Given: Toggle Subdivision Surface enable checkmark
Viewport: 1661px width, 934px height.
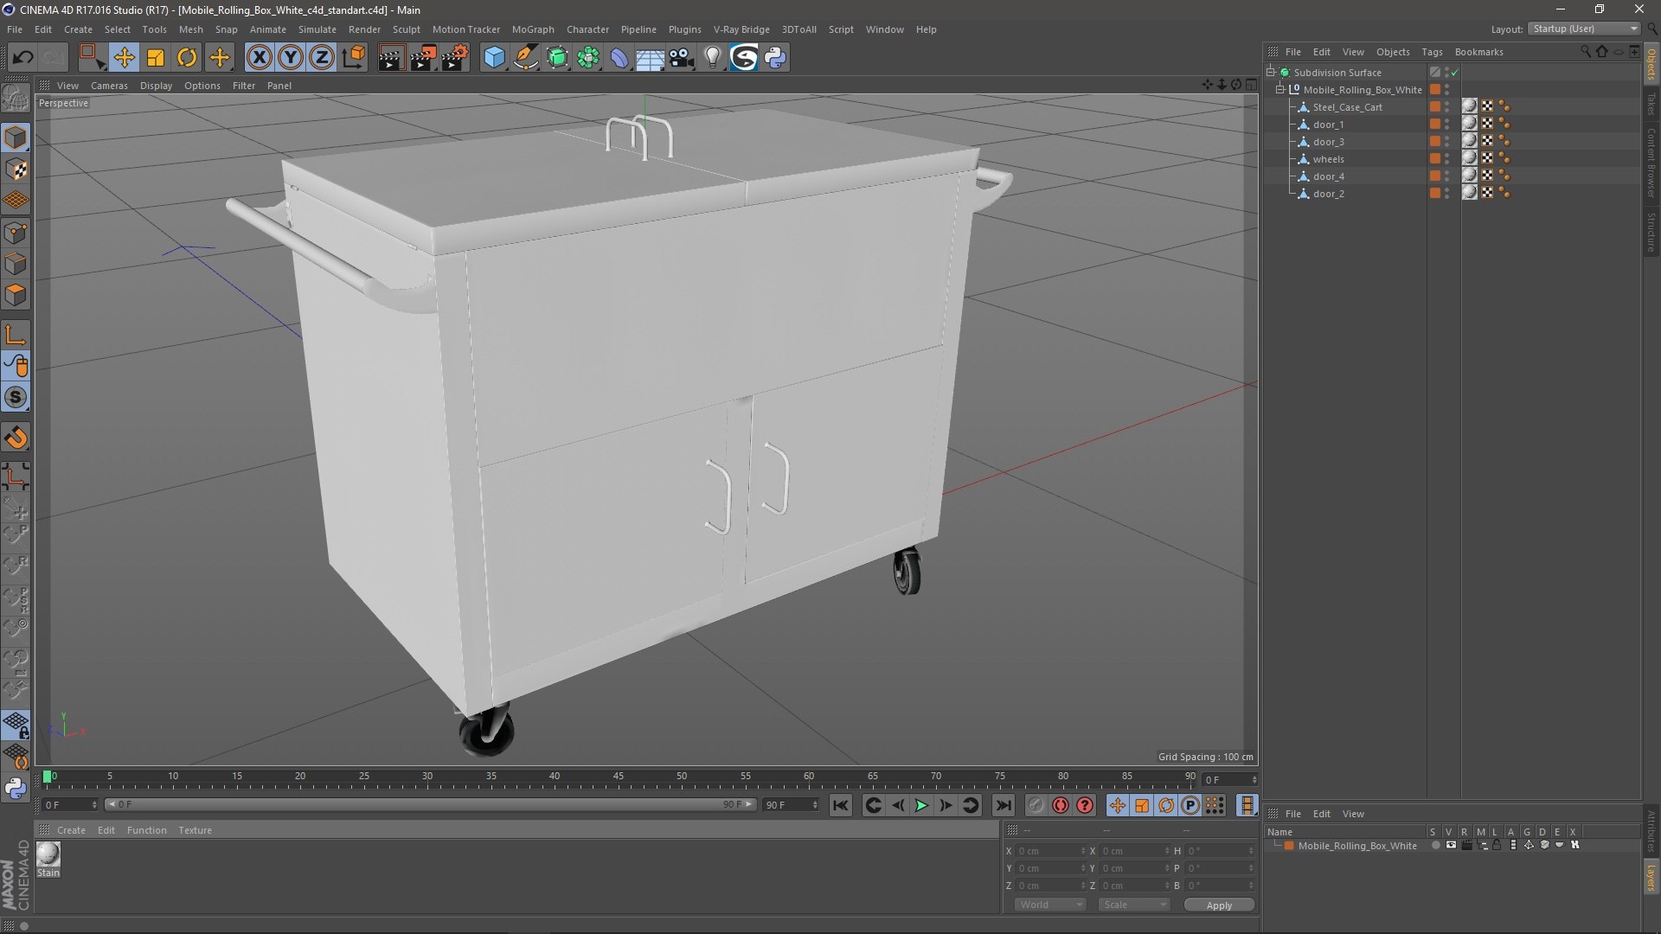Looking at the screenshot, I should tap(1455, 73).
